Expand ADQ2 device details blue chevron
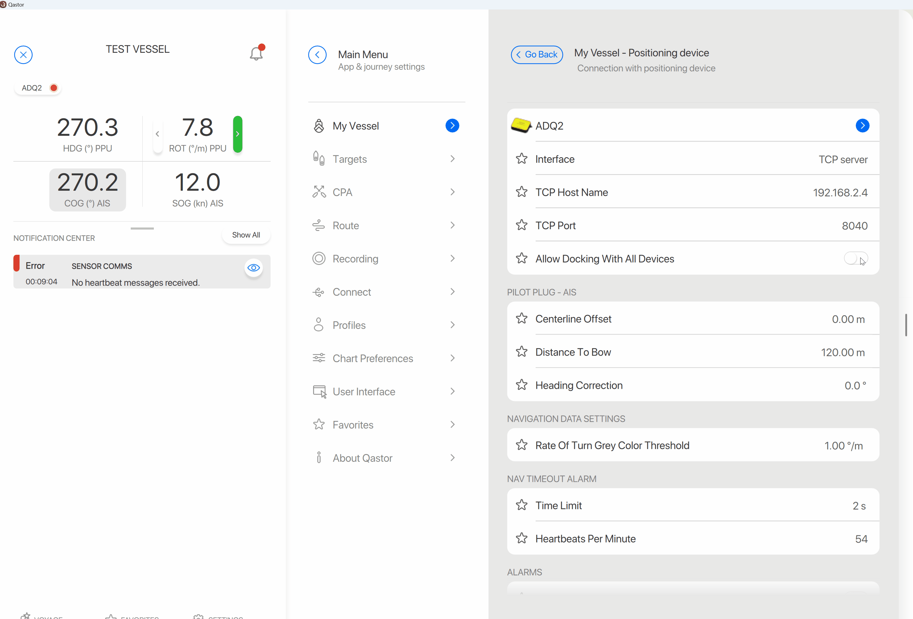This screenshot has width=913, height=619. pos(862,125)
